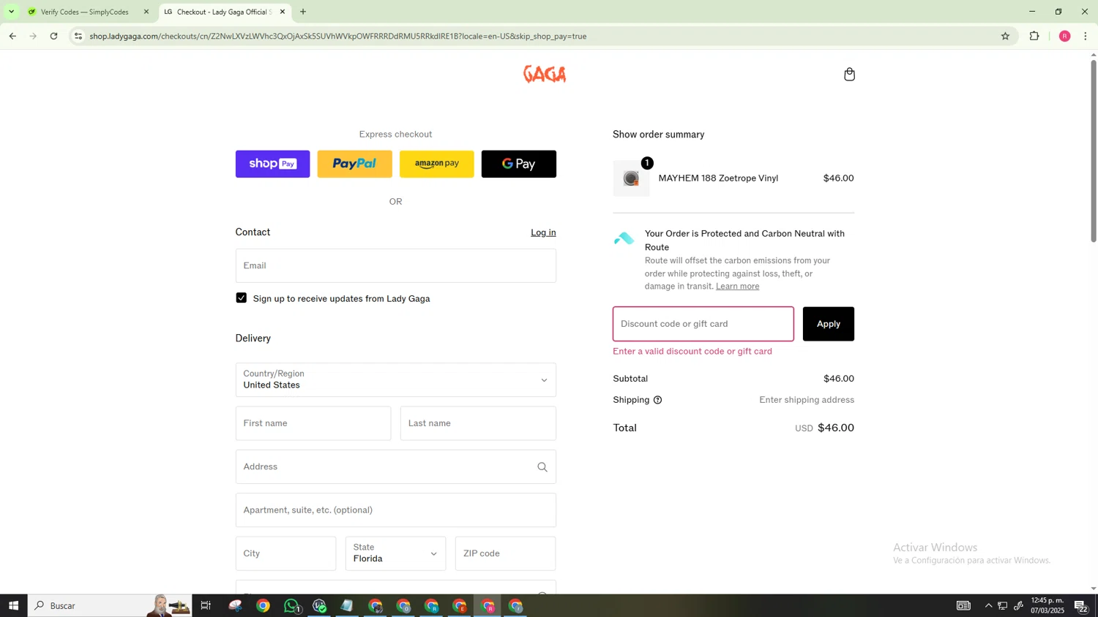Open browser extensions puzzle icon
Screen dimensions: 1098x617
tap(1034, 36)
